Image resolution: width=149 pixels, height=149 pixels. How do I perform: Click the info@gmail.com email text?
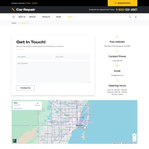click(x=117, y=75)
